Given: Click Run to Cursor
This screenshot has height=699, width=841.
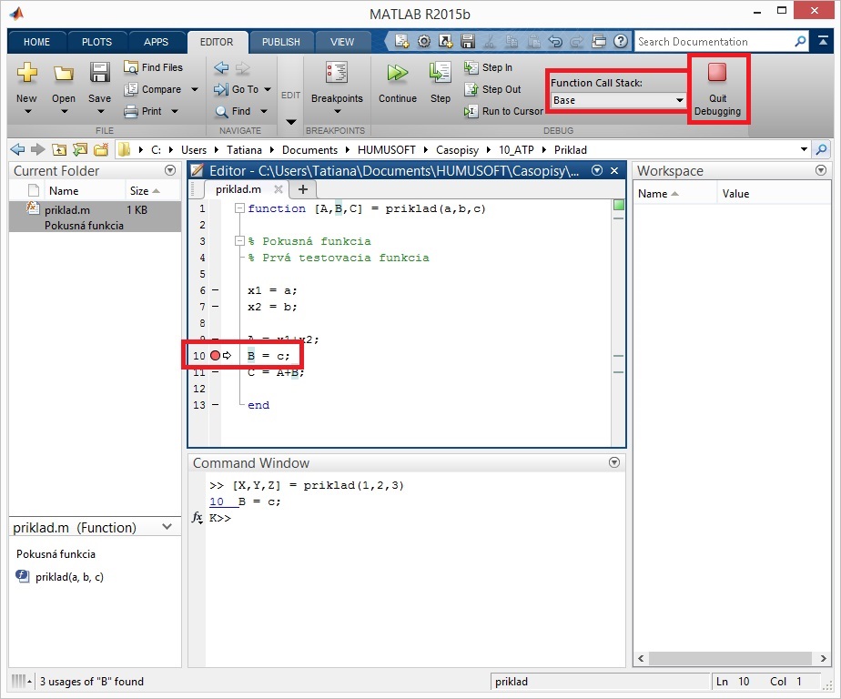Looking at the screenshot, I should coord(503,111).
